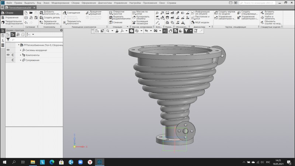Toggle the filter funnel in view toolbar
This screenshot has width=295, height=166.
click(186, 31)
